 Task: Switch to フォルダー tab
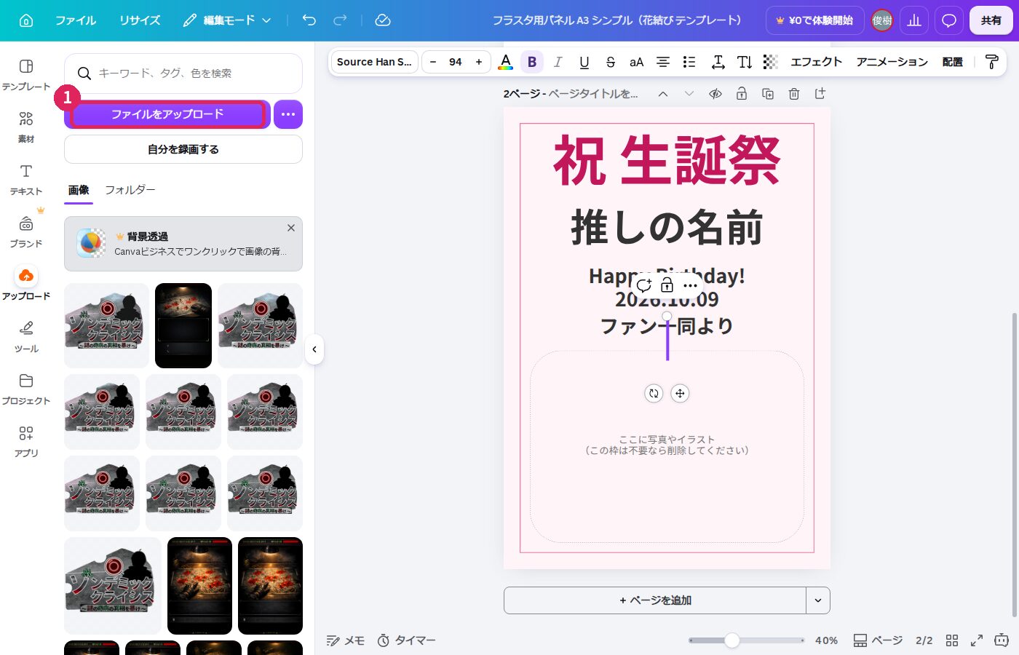coord(130,190)
